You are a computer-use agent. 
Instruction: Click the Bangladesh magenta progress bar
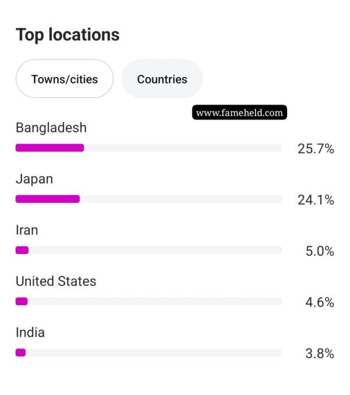point(50,148)
